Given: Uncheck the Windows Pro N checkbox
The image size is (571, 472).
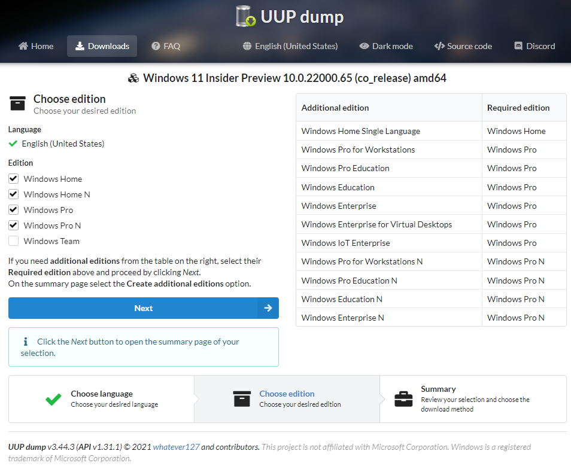Looking at the screenshot, I should [x=14, y=226].
